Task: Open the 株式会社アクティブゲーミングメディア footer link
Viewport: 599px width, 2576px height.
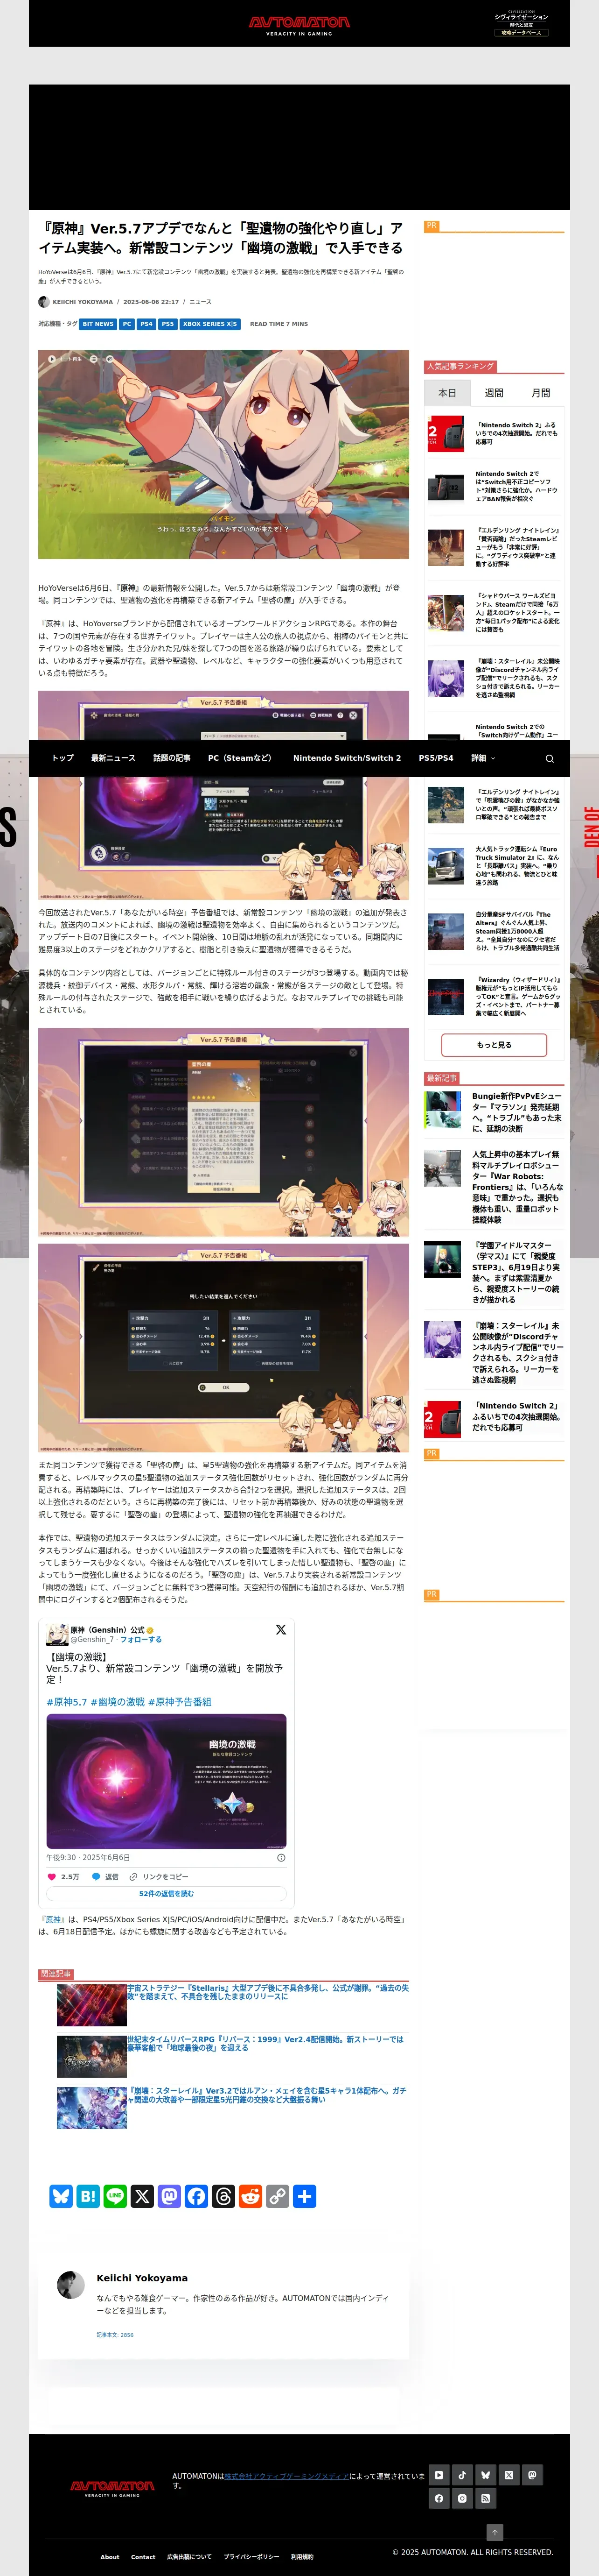Action: [x=286, y=2476]
